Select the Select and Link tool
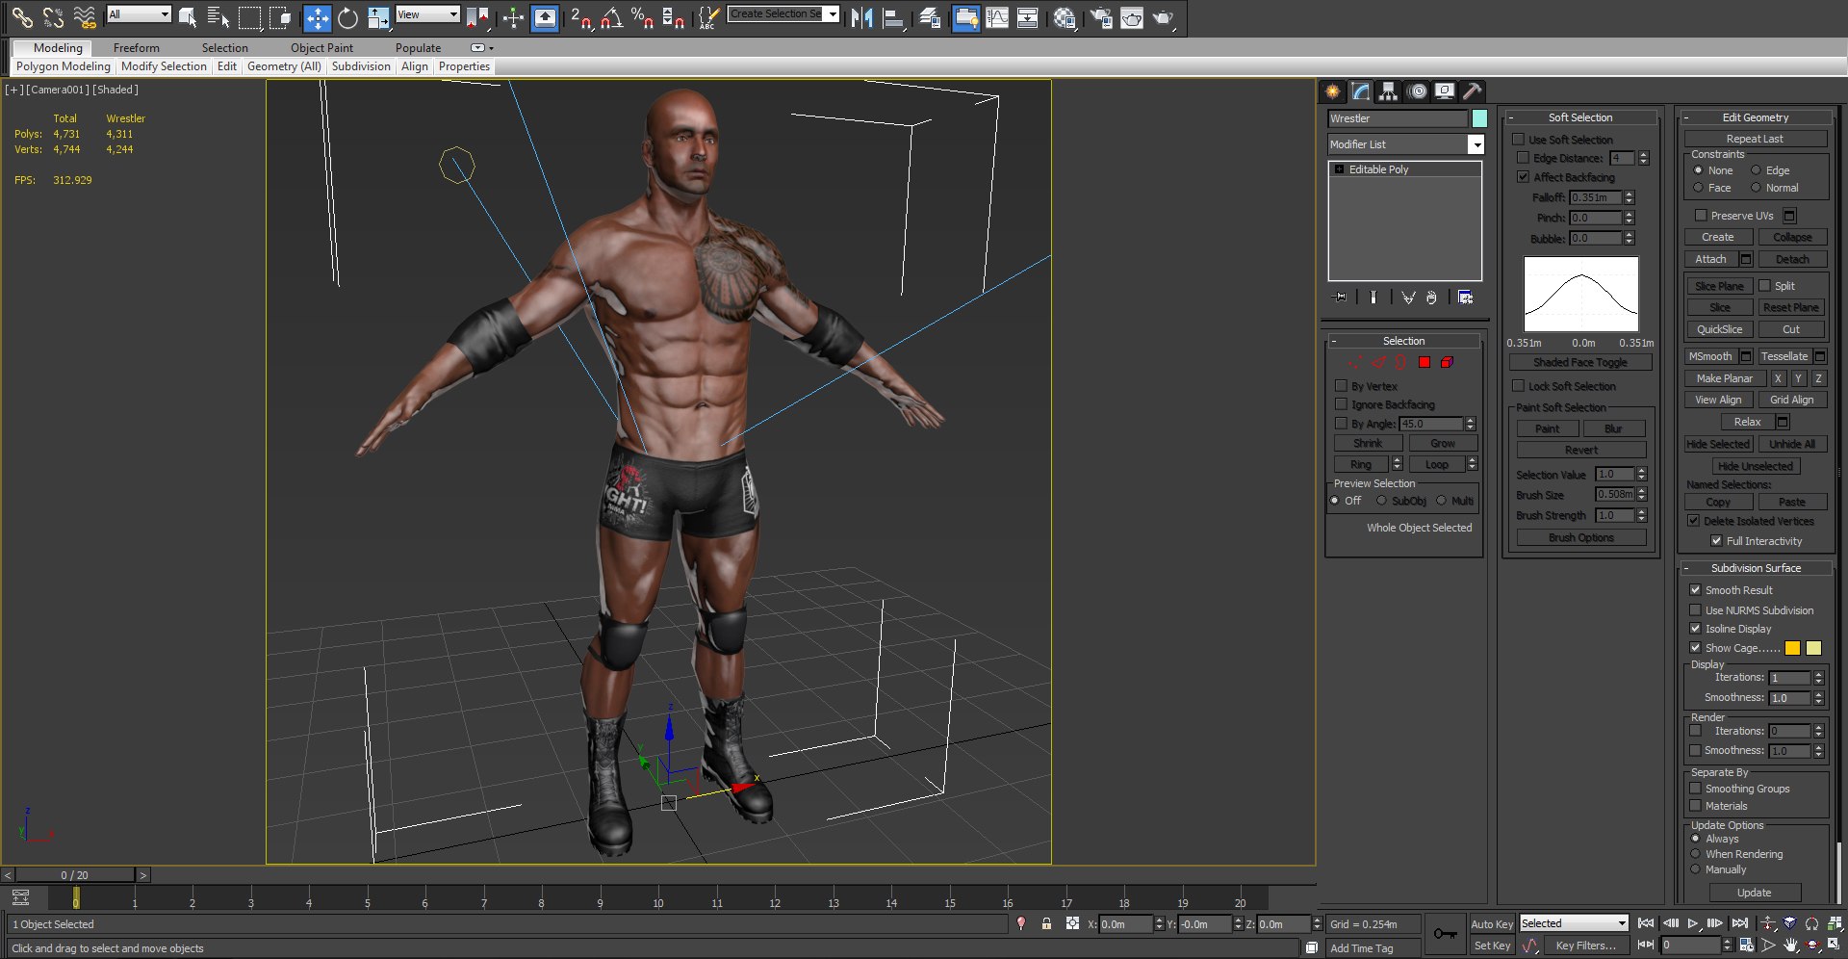 [22, 16]
